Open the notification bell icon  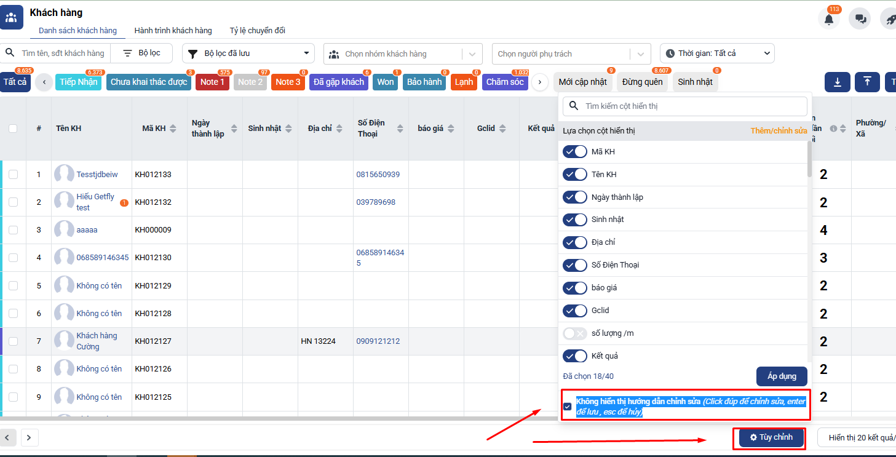pos(828,19)
